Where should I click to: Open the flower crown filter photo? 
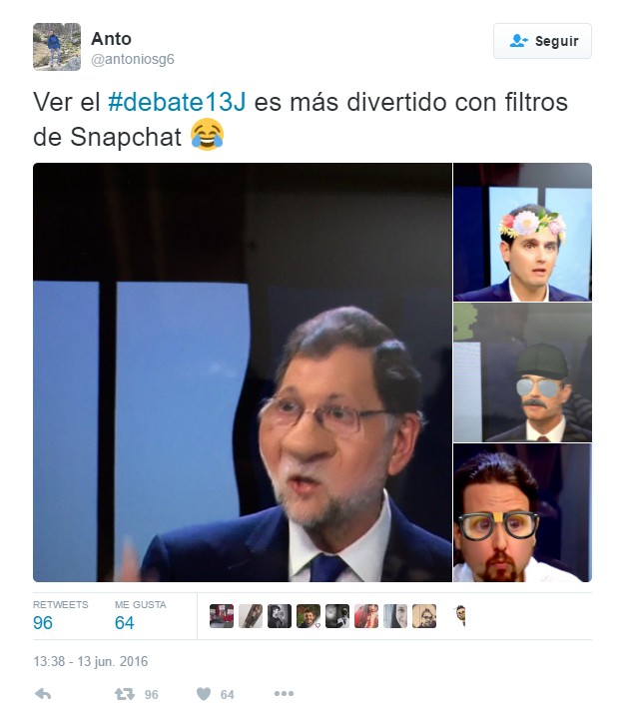click(522, 232)
